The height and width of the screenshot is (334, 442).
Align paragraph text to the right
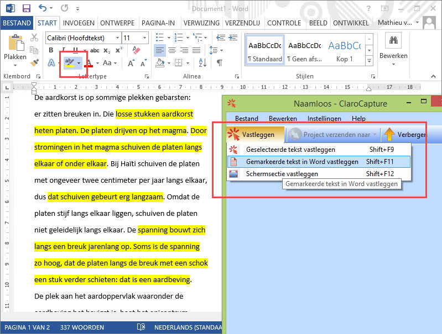(x=184, y=50)
